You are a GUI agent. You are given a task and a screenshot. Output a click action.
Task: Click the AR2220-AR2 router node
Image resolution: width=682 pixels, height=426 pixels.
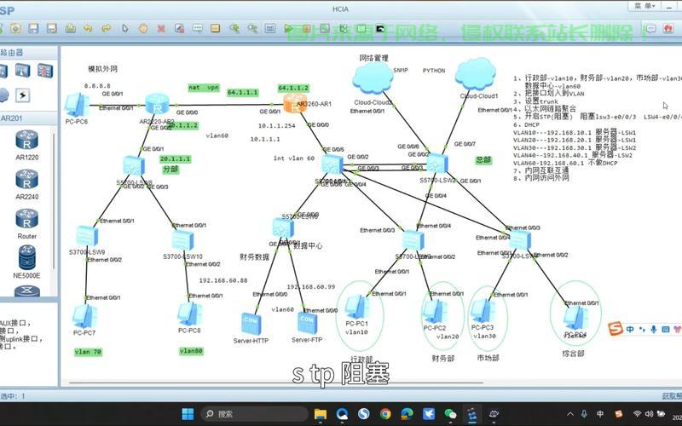pos(157,103)
